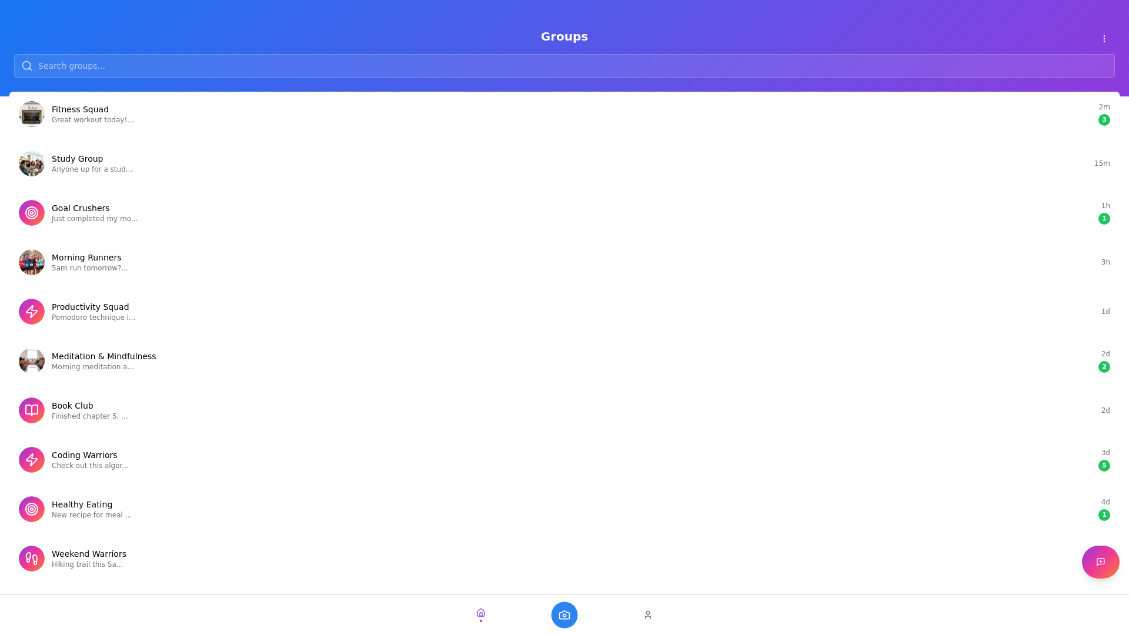The height and width of the screenshot is (635, 1129).
Task: Open the Book Club open-book avatar
Action: [x=31, y=410]
